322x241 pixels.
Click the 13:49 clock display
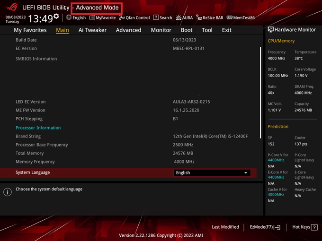[x=41, y=18]
